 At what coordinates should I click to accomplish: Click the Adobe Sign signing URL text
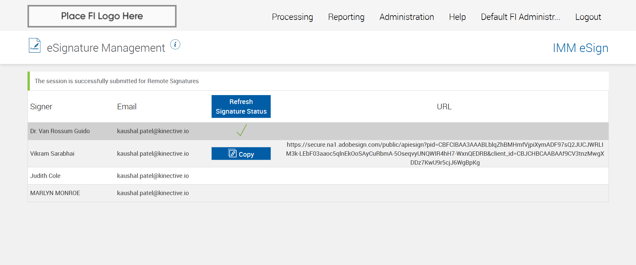point(445,154)
